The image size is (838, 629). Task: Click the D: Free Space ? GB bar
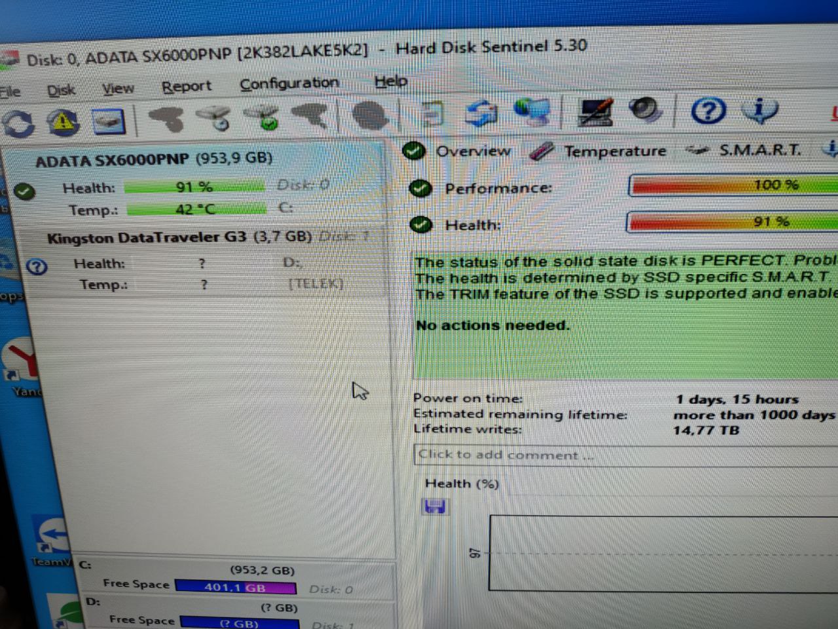238,622
